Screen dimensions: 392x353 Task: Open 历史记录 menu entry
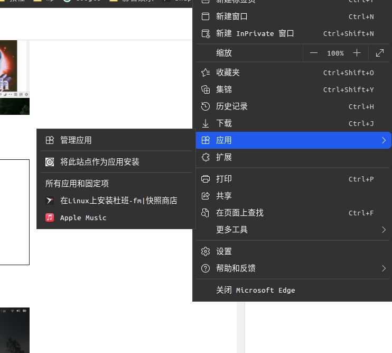[292, 106]
